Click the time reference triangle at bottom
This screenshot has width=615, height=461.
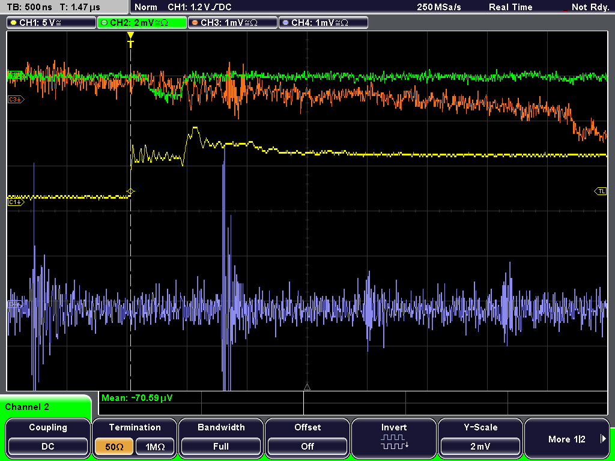point(307,387)
